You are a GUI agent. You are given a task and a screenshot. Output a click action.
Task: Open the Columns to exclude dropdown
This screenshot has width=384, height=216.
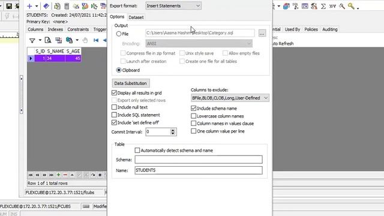pyautogui.click(x=230, y=98)
